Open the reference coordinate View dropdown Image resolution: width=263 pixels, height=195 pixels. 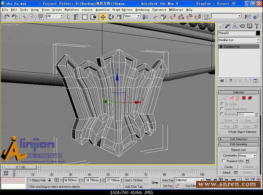[132, 16]
